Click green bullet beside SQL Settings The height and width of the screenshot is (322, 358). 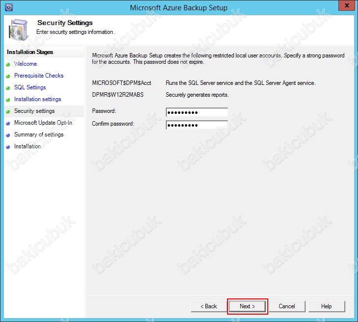(8, 88)
